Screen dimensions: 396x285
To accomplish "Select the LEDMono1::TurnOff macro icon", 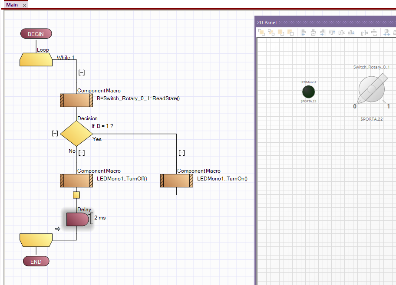I will pyautogui.click(x=76, y=180).
